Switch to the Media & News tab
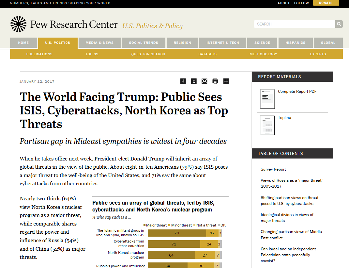This screenshot has height=268, width=349. click(x=99, y=43)
